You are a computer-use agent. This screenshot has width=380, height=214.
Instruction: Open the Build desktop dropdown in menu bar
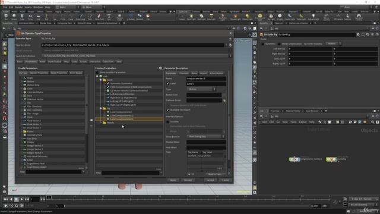coord(68,7)
